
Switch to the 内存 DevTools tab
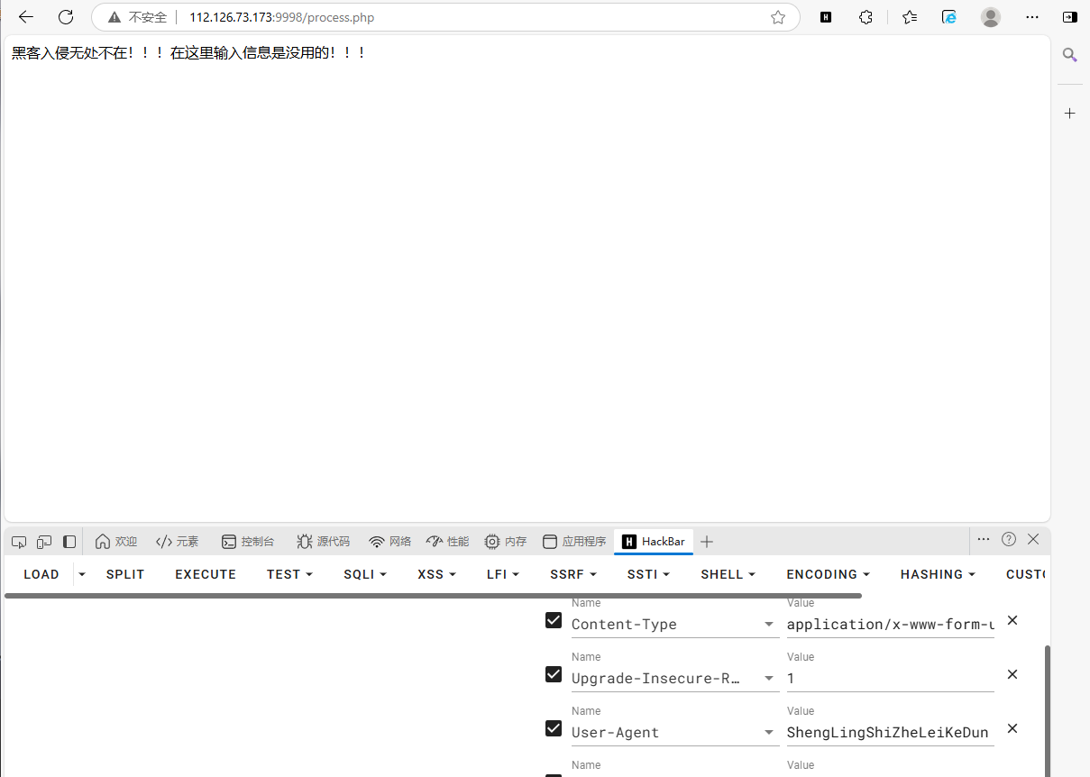[506, 542]
